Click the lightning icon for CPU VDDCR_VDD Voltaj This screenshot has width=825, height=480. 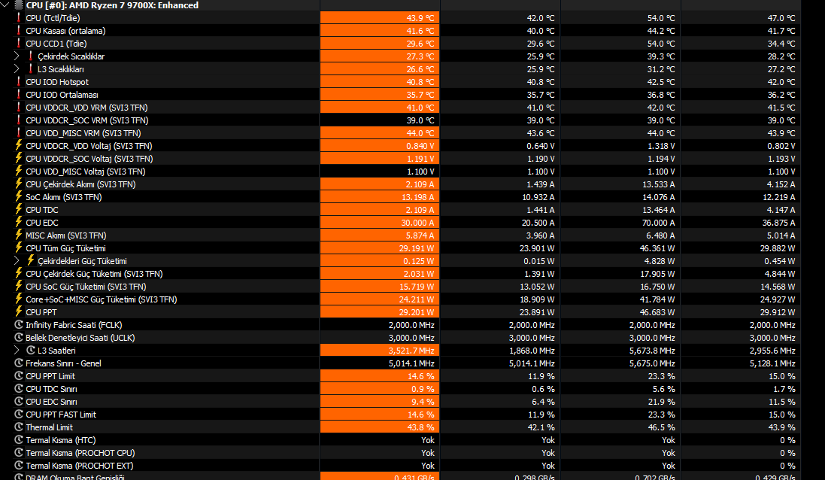point(19,145)
